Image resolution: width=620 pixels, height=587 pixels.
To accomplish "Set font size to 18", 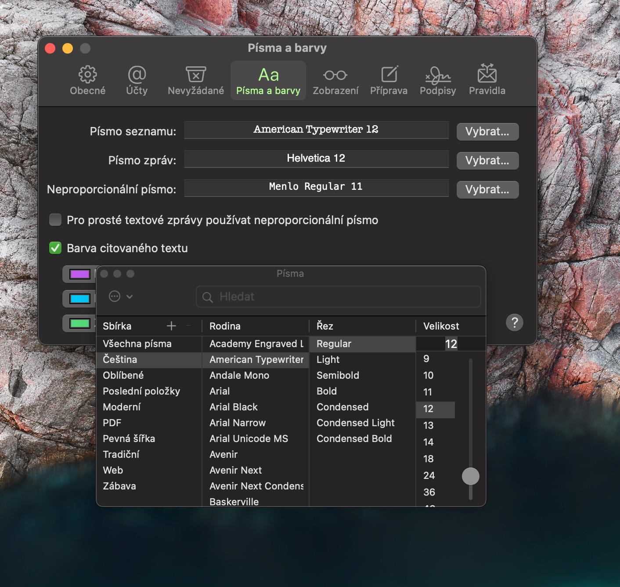I will coord(436,459).
